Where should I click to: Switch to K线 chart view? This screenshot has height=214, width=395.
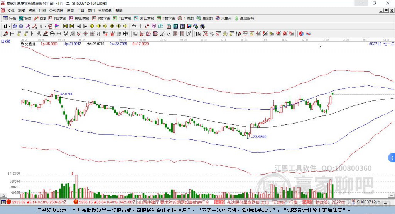[x=40, y=19]
